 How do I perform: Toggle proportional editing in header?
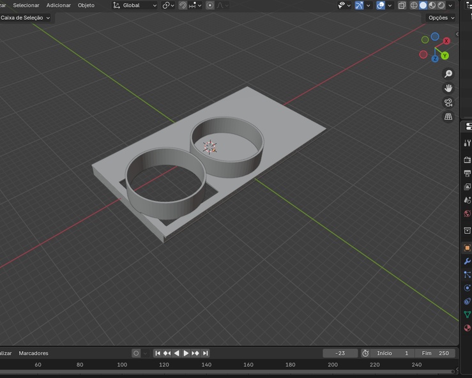210,5
